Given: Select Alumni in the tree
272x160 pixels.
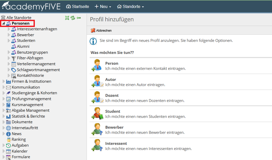Looking at the screenshot, I should (x=23, y=46).
